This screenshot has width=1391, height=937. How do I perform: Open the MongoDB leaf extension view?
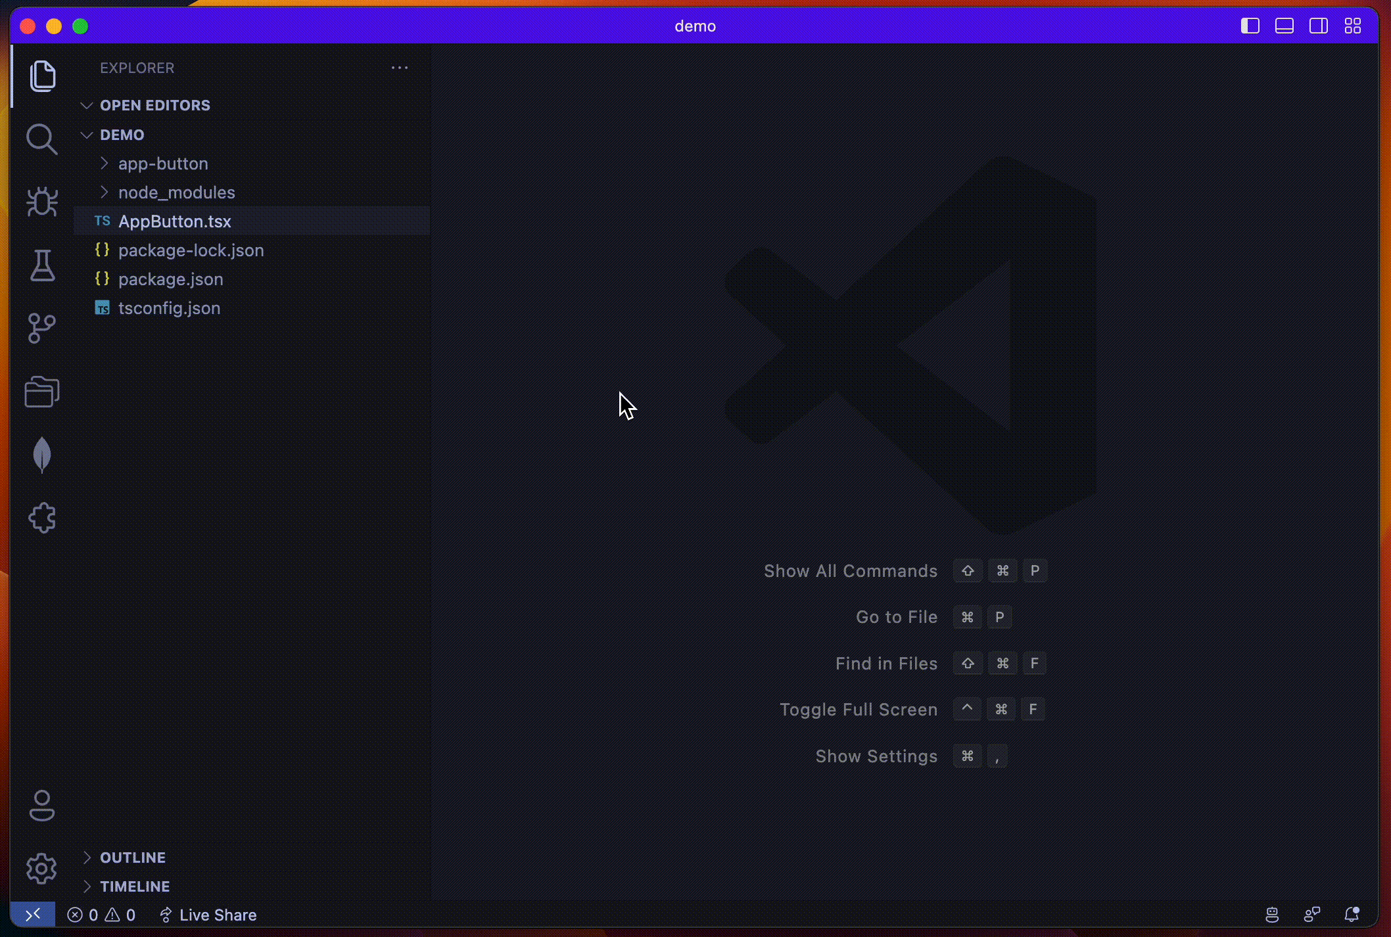42,455
